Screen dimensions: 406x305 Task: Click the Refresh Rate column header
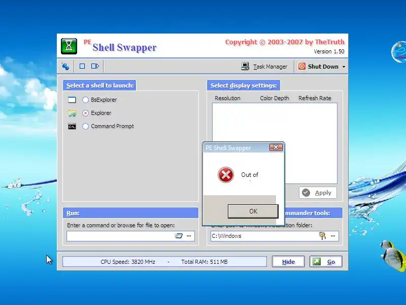click(315, 98)
